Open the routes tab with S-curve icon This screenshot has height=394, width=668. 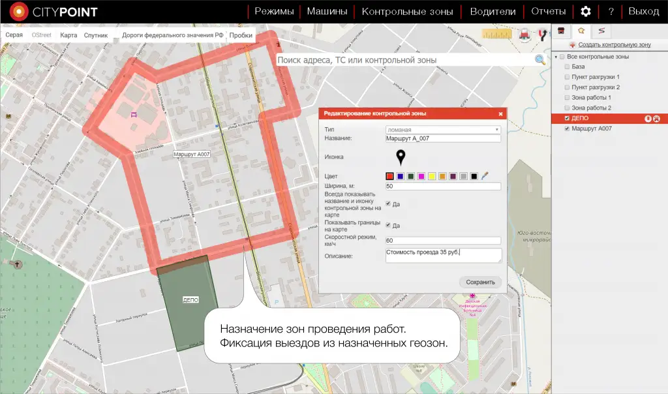[x=601, y=31]
